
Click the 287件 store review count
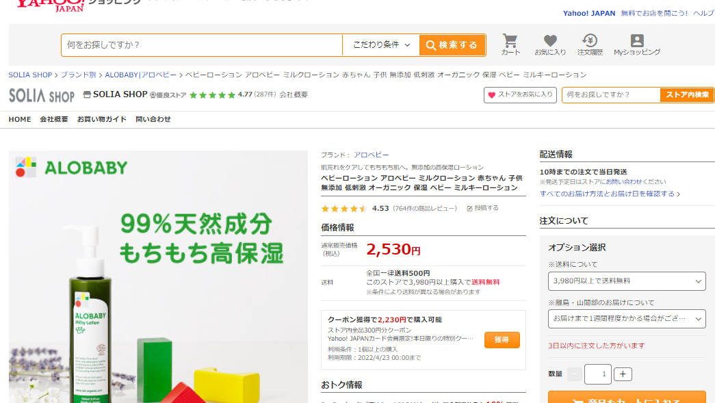(265, 94)
